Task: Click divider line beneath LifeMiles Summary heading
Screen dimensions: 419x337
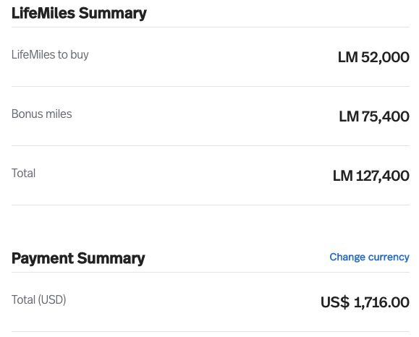Action: (x=211, y=27)
